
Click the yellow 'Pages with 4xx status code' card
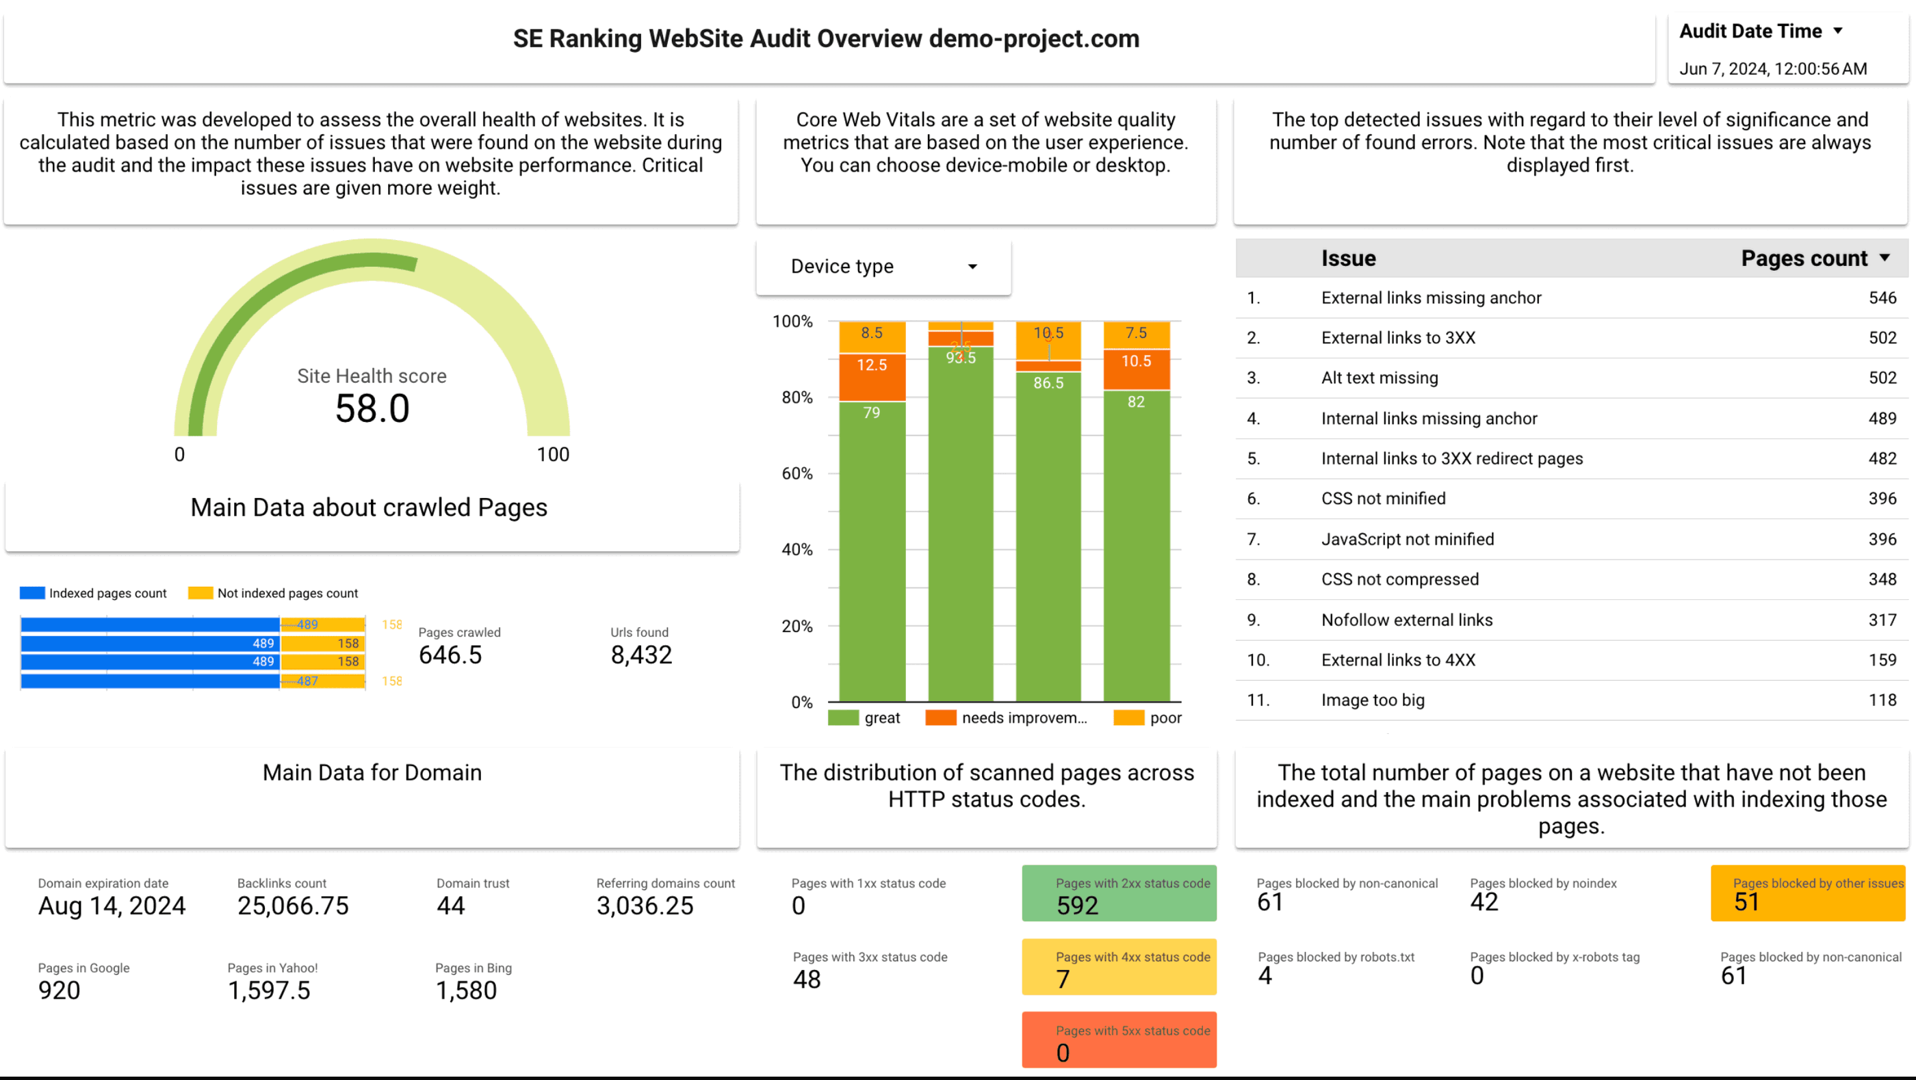point(1119,967)
